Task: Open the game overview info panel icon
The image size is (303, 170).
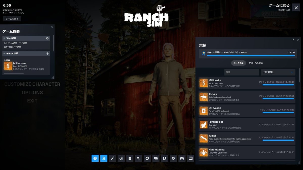Action: click(x=95, y=158)
